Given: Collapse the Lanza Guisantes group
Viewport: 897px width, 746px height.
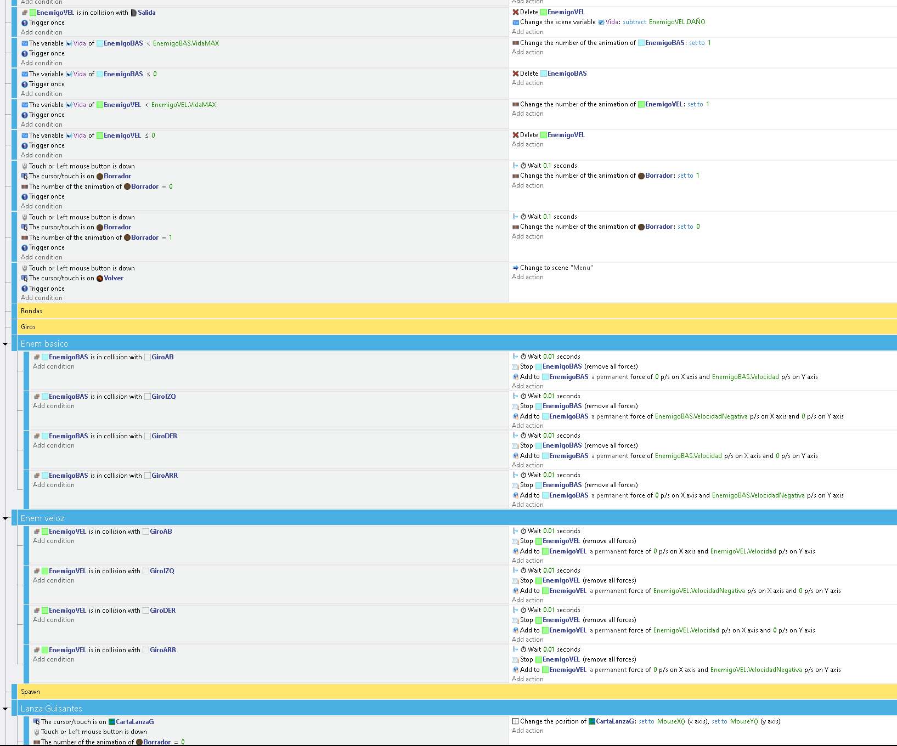Looking at the screenshot, I should click(5, 708).
